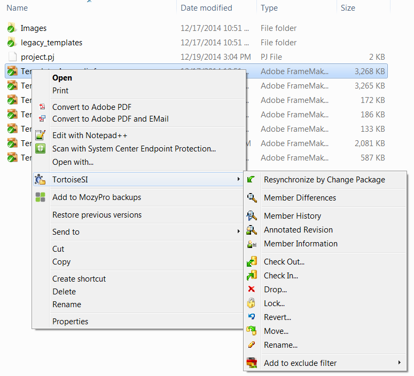Expand the Add to exclude filter submenu arrow

point(399,363)
